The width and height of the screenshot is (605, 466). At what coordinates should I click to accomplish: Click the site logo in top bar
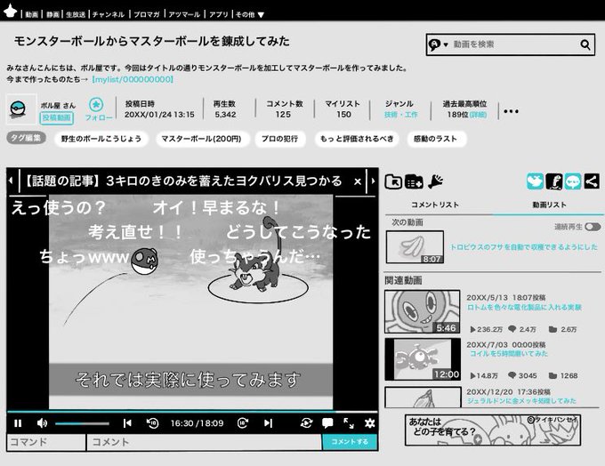(x=11, y=12)
